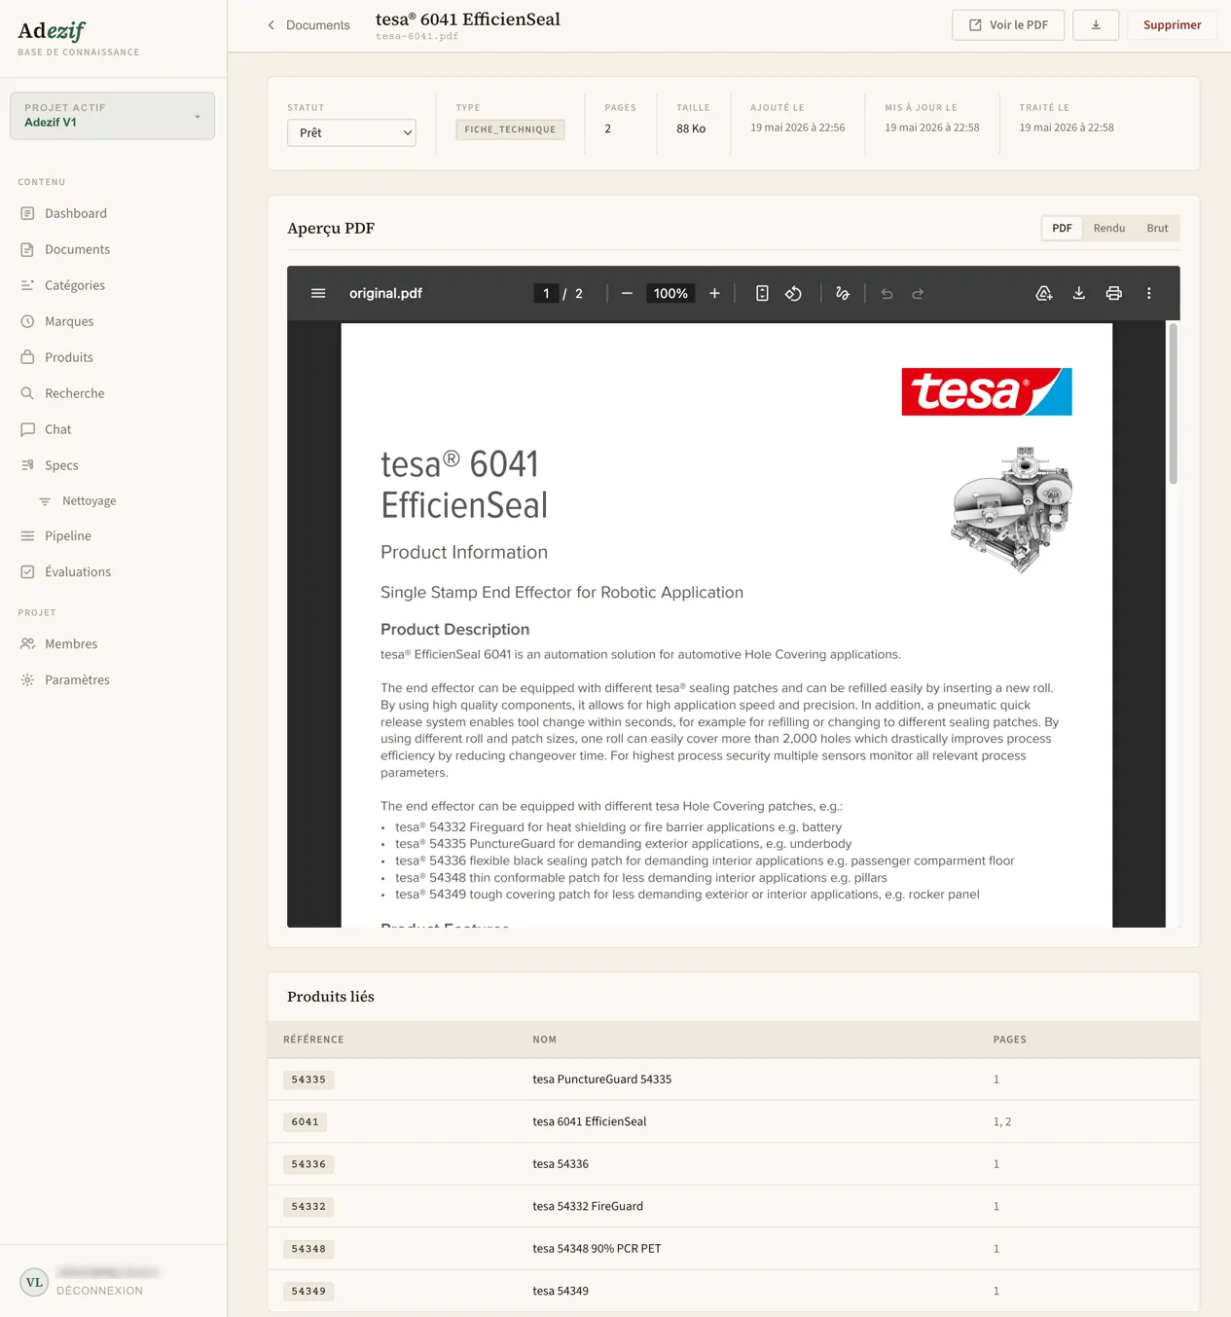
Task: Zoom in on the PDF viewer
Action: click(714, 293)
